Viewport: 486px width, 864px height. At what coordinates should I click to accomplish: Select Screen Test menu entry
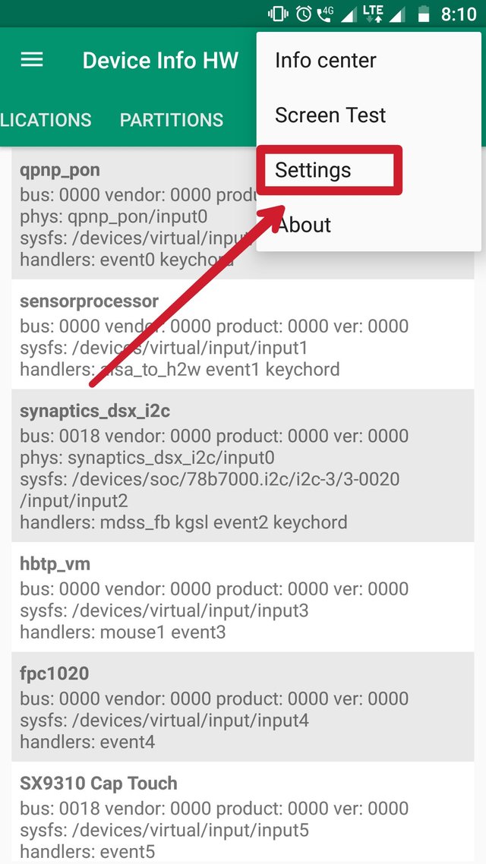coord(330,115)
